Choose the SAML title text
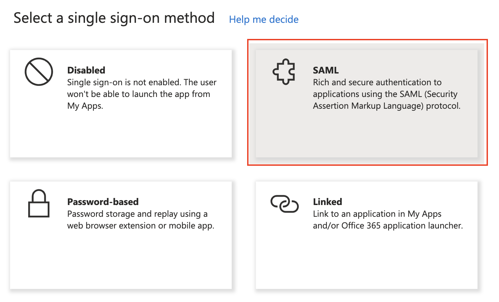The height and width of the screenshot is (302, 499). coord(325,70)
